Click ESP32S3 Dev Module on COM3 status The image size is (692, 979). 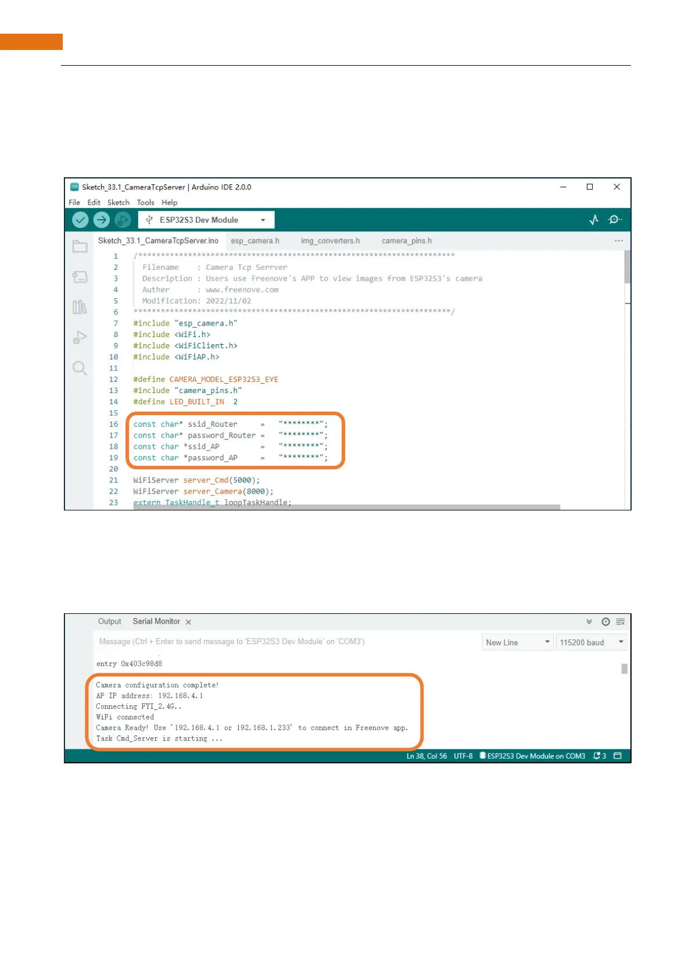tap(532, 756)
